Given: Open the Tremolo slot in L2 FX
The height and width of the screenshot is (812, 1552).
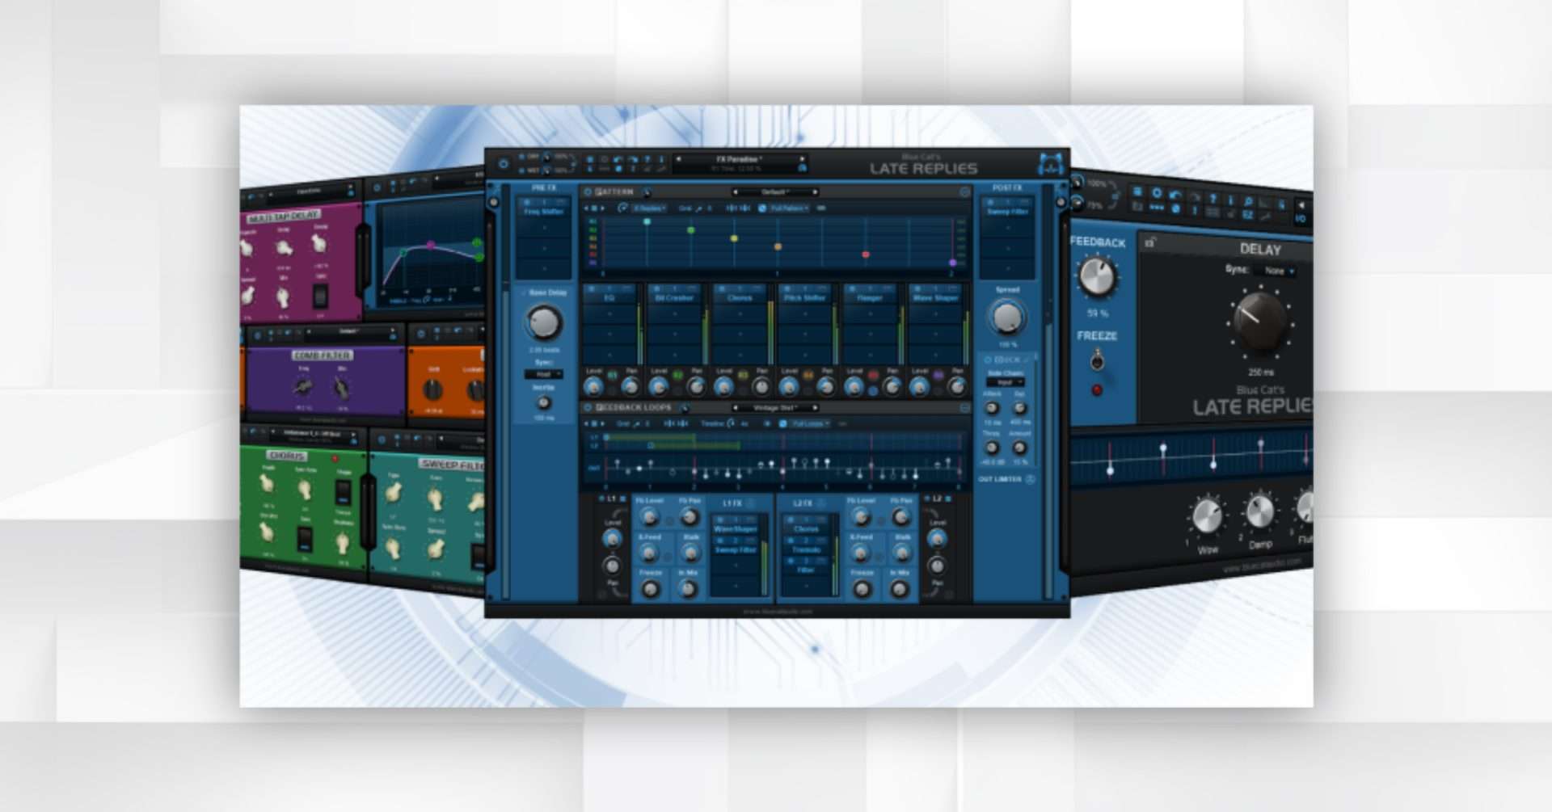Looking at the screenshot, I should pos(806,549).
